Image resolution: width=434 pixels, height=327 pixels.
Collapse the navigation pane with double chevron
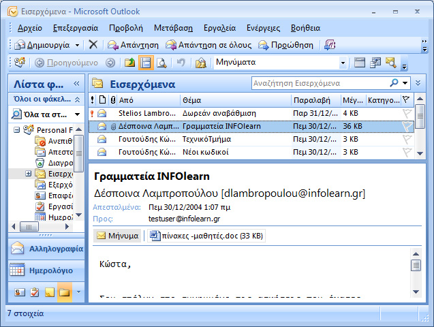[77, 83]
